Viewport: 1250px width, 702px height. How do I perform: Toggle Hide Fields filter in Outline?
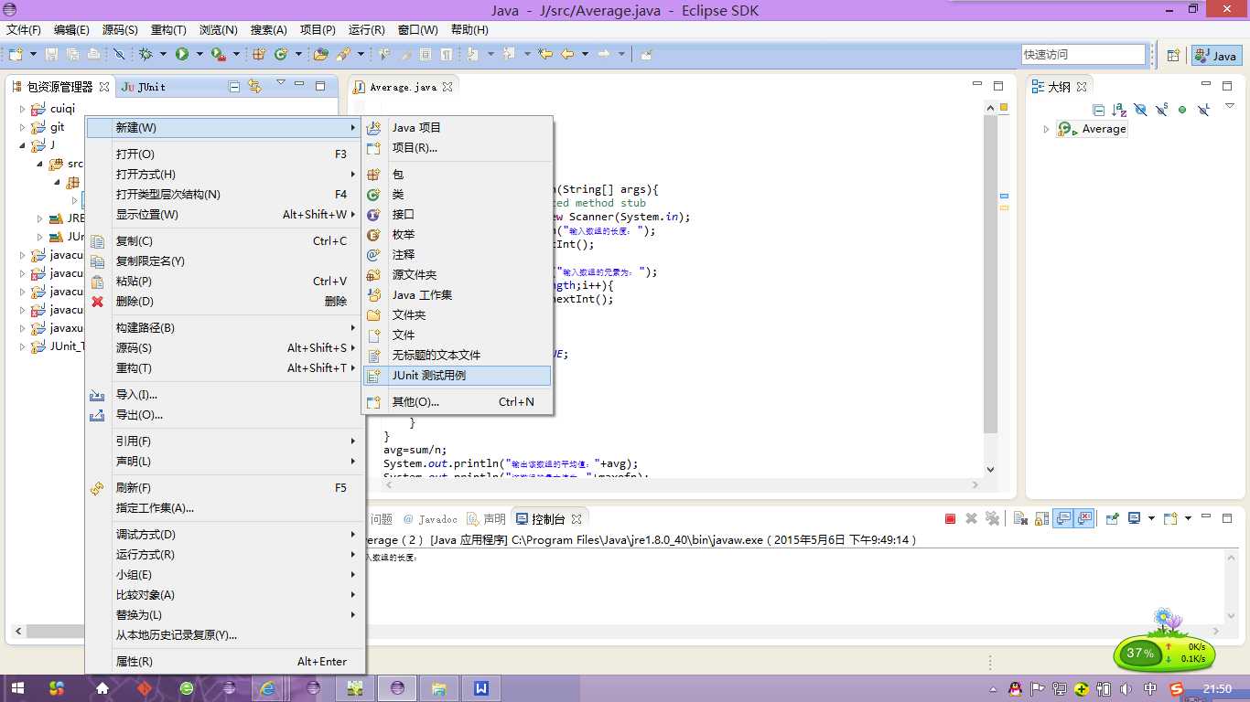1140,110
